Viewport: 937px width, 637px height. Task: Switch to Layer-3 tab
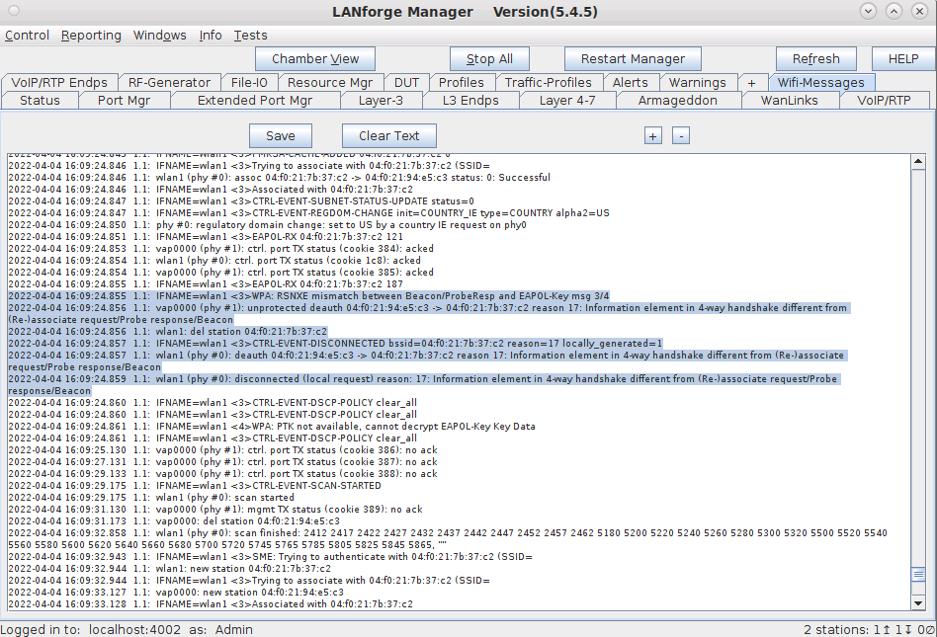381,101
